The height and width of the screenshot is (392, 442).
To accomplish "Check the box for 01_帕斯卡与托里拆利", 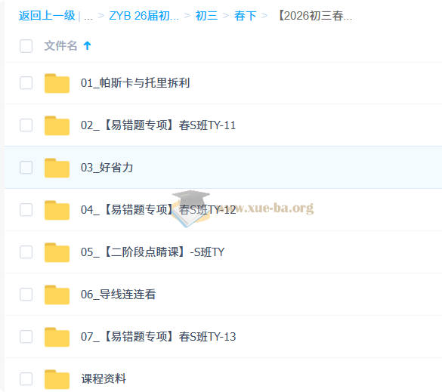I will tap(26, 83).
